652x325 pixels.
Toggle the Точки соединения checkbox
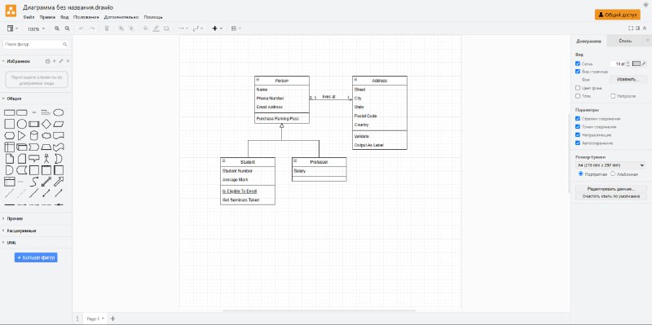click(x=578, y=127)
